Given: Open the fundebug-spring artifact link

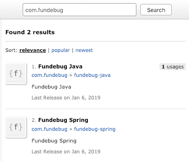Looking at the screenshot, I should 95,129.
